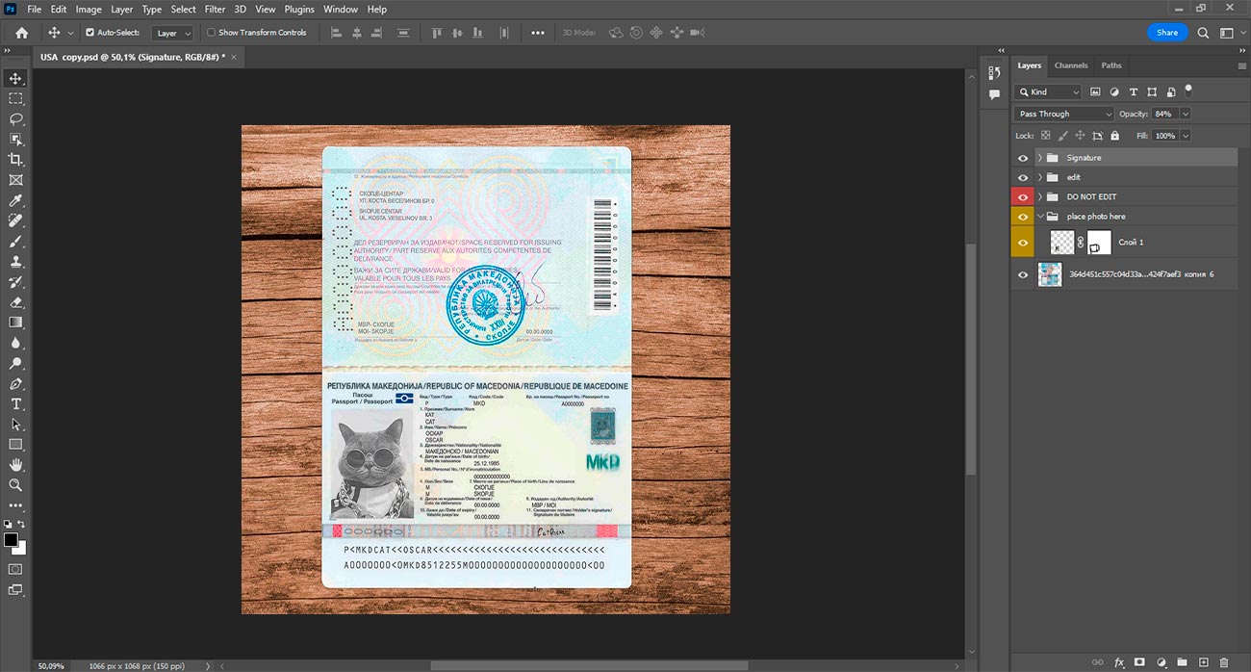Viewport: 1251px width, 672px height.
Task: Select the Crop tool
Action: pos(15,160)
